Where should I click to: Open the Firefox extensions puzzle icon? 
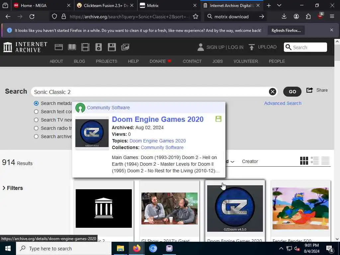(x=308, y=17)
